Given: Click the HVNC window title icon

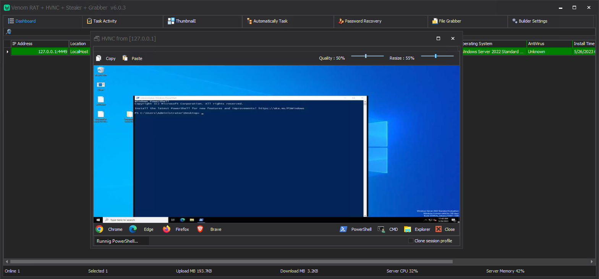Looking at the screenshot, I should coord(97,39).
